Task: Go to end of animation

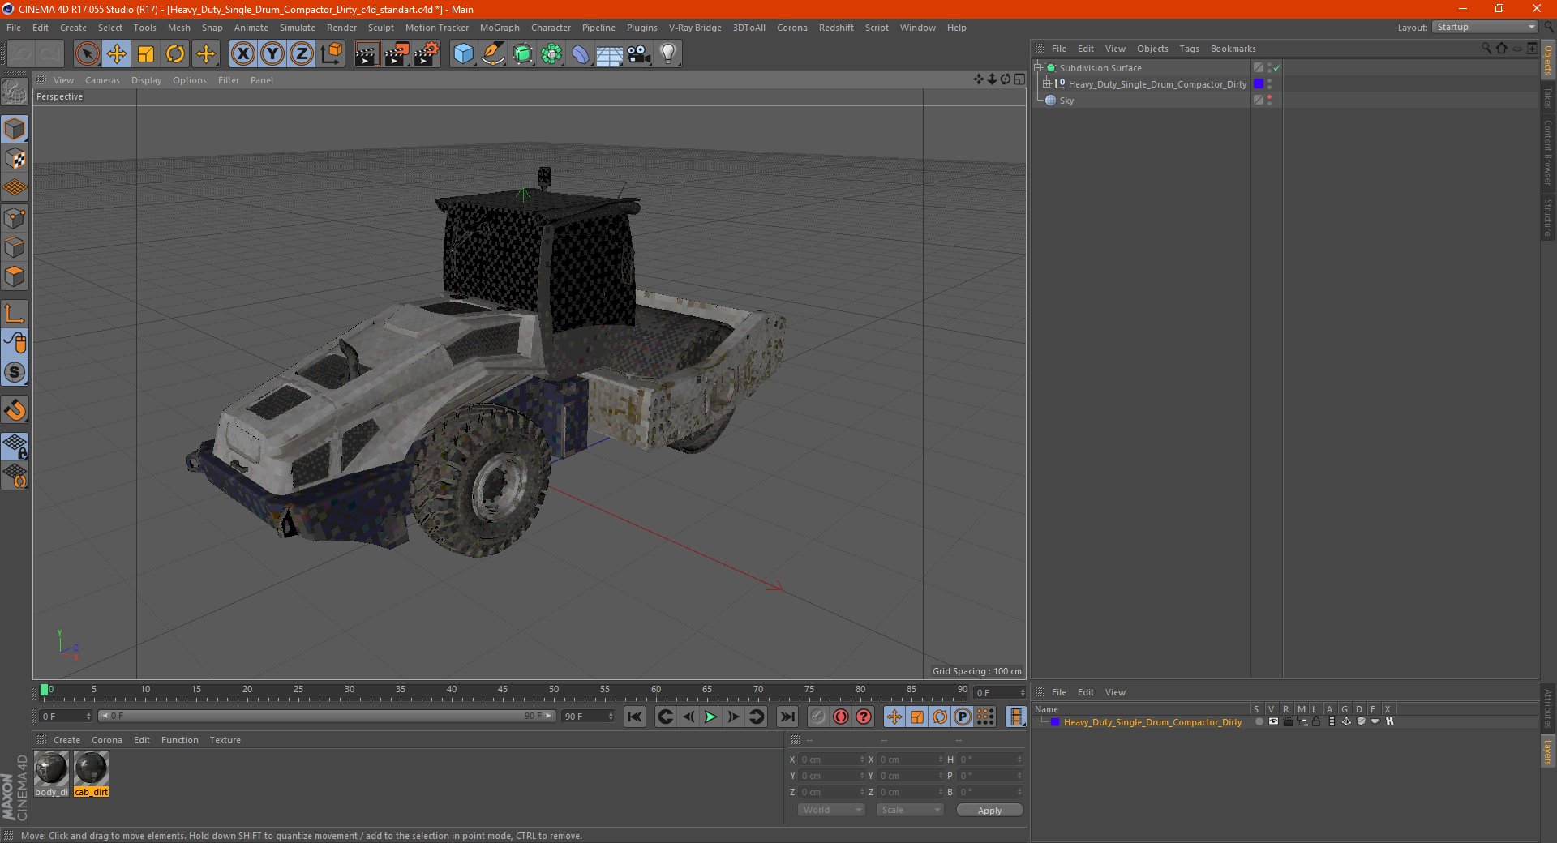Action: [787, 717]
